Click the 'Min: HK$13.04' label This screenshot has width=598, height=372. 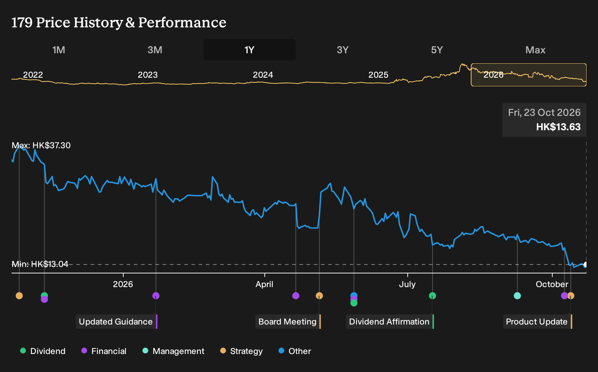(x=40, y=264)
